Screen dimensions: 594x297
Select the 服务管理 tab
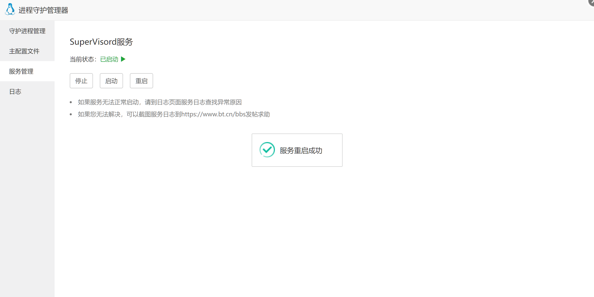[x=27, y=71]
